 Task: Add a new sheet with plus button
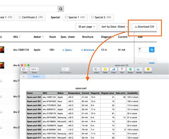point(24,77)
